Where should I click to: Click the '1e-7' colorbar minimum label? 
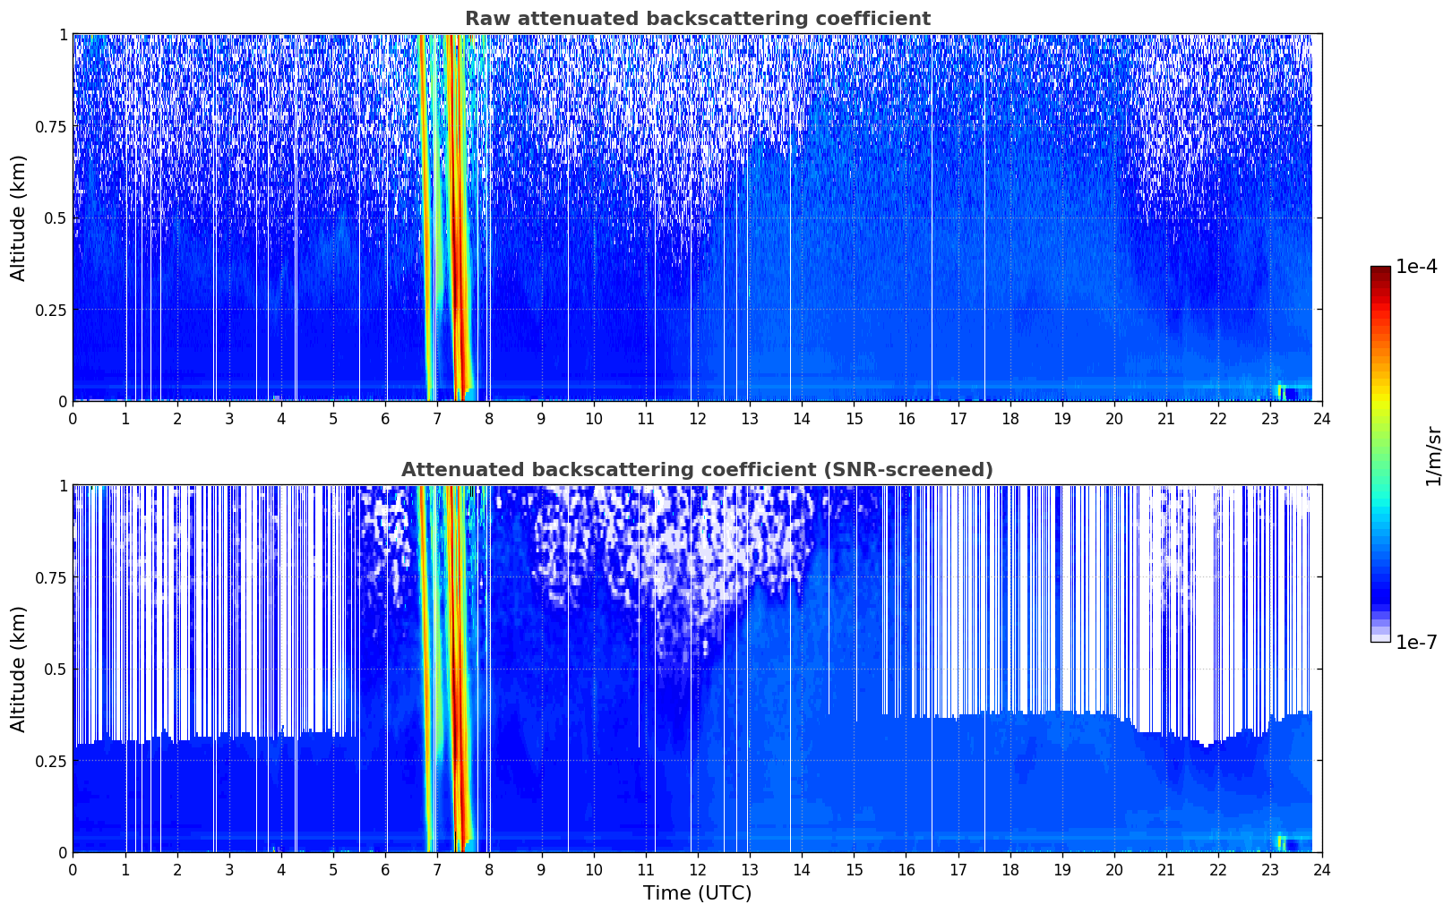pos(1416,643)
